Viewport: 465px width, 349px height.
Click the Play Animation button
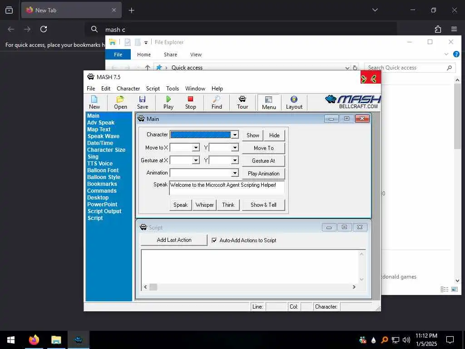[x=264, y=173]
